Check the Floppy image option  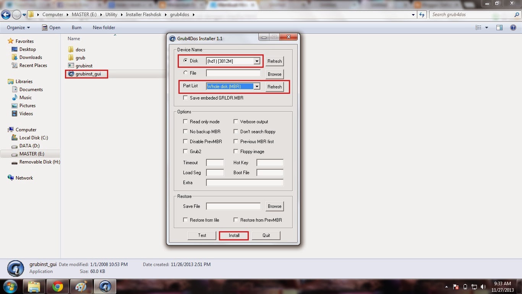236,152
